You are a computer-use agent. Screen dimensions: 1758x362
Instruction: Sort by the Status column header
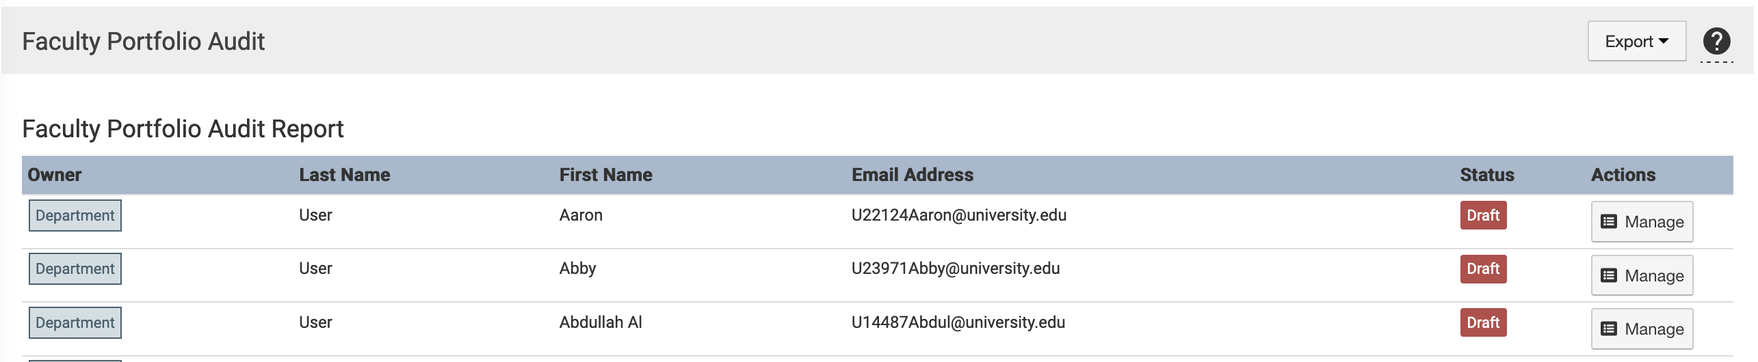pyautogui.click(x=1486, y=176)
